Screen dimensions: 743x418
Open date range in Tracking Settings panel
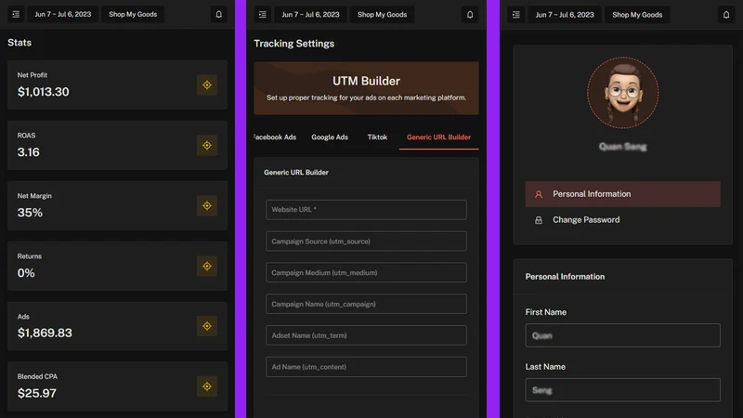tap(310, 15)
